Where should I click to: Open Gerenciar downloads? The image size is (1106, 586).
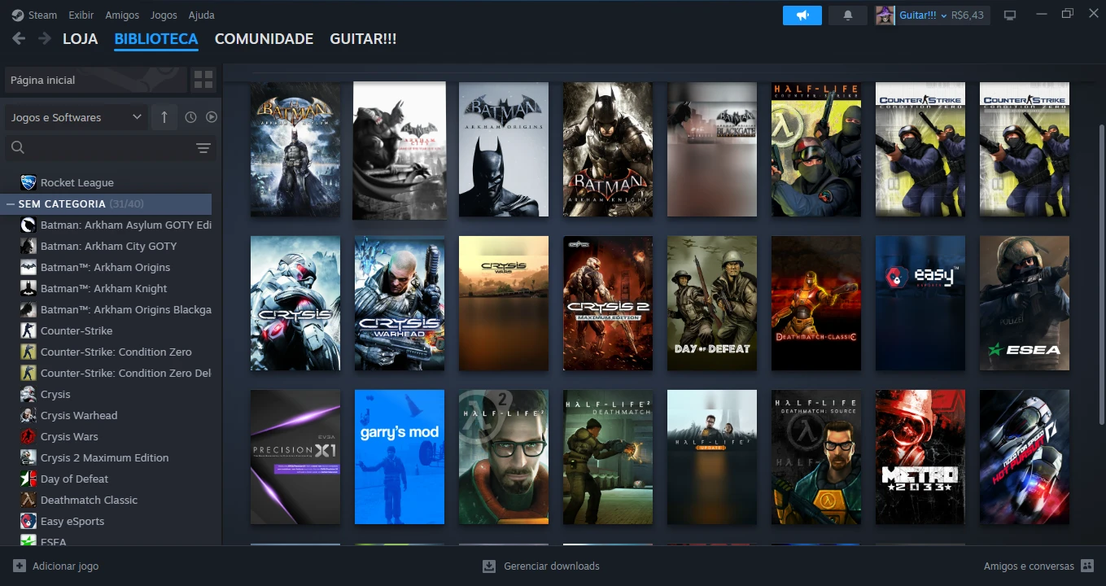point(541,566)
